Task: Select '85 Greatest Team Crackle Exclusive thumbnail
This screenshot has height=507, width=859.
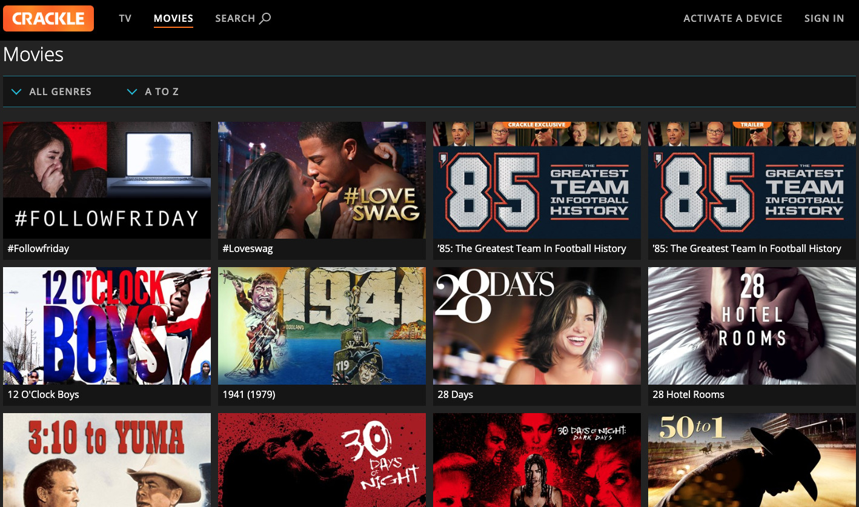Action: pyautogui.click(x=537, y=181)
